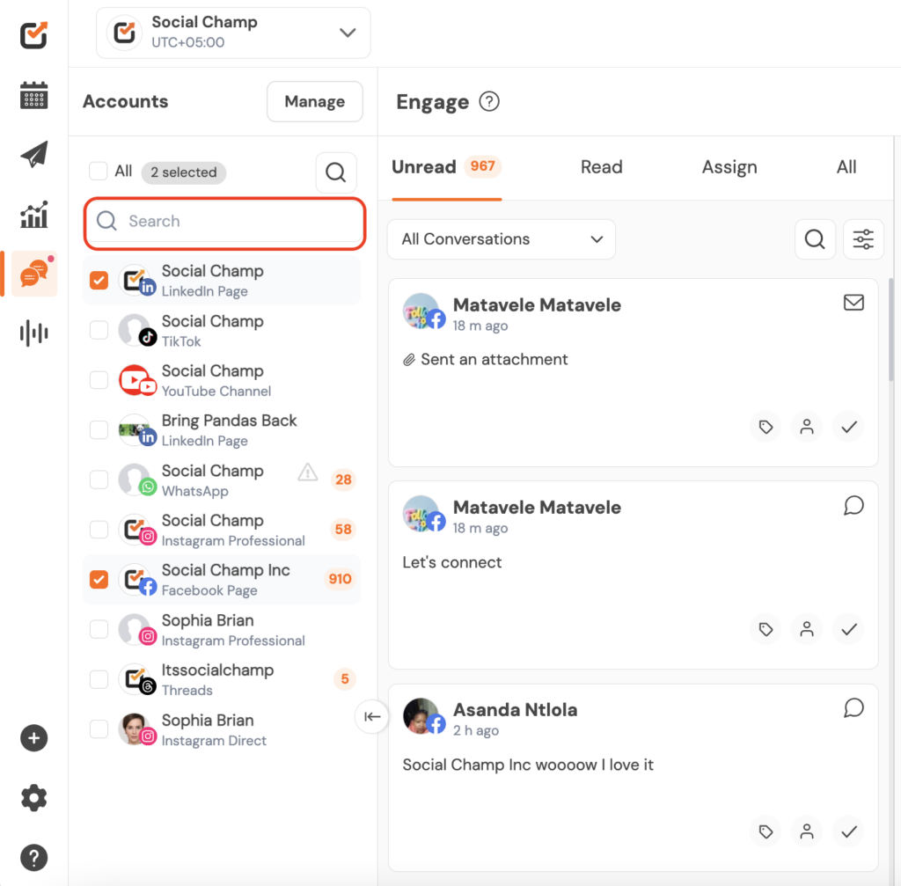This screenshot has height=886, width=901.
Task: Open the settings gear icon
Action: point(33,798)
